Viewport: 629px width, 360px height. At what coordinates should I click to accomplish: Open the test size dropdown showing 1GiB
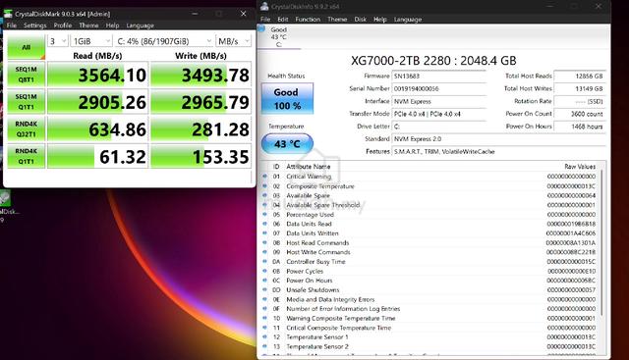click(91, 41)
